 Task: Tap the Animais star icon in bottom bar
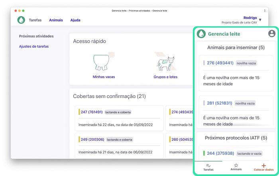tap(236, 165)
